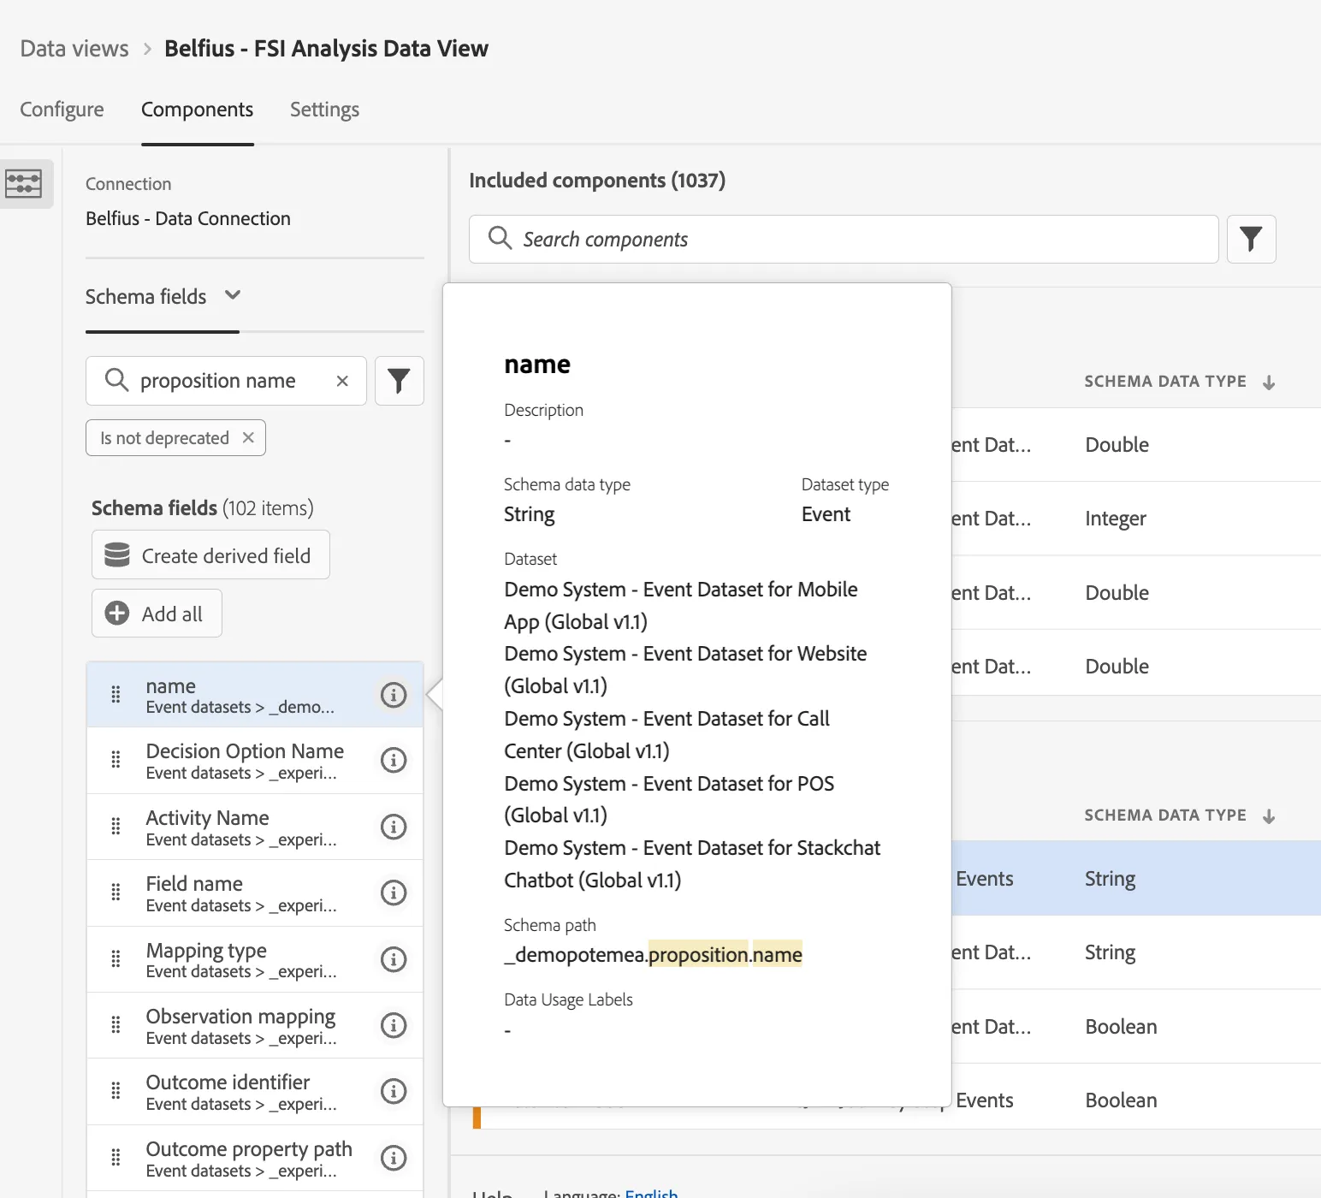The image size is (1321, 1198).
Task: Show info for Activity Name field
Action: tap(393, 827)
